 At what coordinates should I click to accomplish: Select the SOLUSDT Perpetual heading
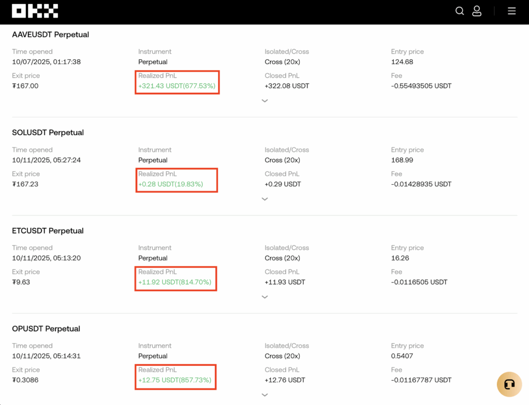click(x=48, y=133)
